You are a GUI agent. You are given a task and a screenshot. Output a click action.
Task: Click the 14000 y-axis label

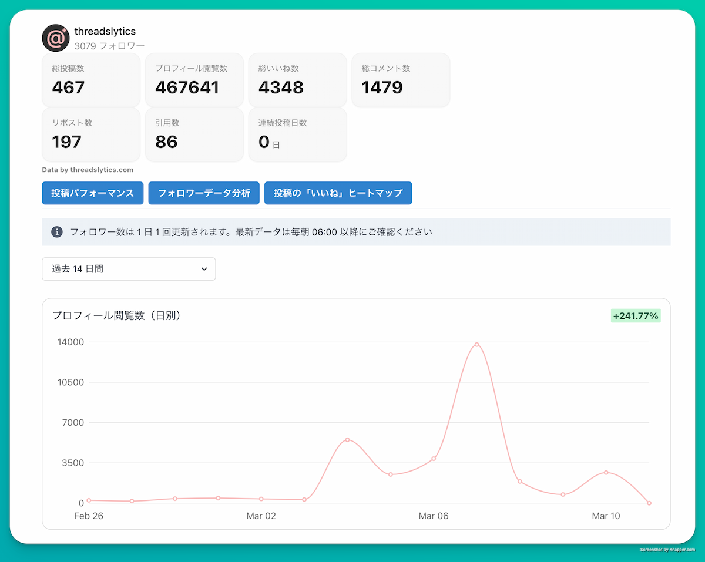point(70,342)
